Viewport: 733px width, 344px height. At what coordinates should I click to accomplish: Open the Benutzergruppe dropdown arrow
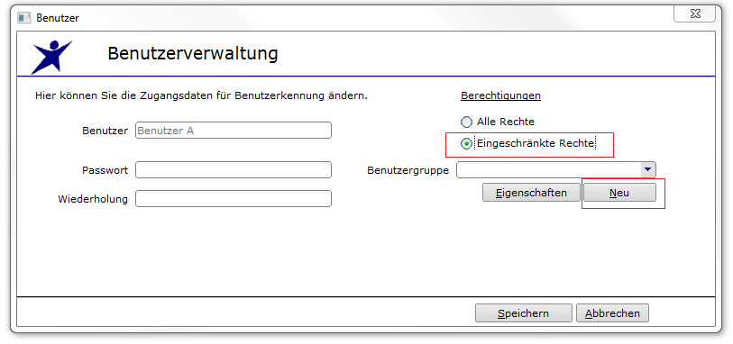[647, 170]
